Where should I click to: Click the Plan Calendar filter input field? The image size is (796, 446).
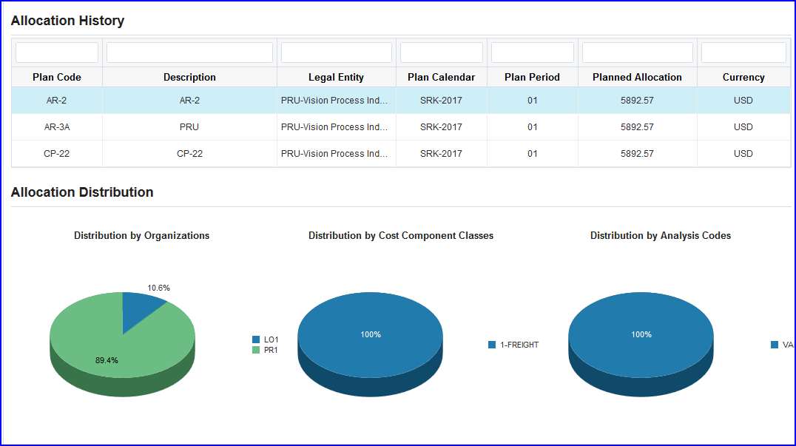[x=441, y=53]
